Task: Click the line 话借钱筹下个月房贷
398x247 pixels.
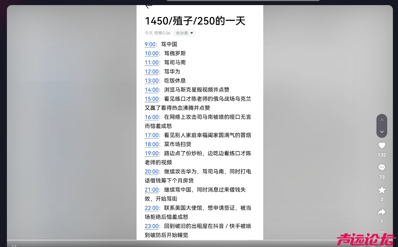Action: pos(169,180)
